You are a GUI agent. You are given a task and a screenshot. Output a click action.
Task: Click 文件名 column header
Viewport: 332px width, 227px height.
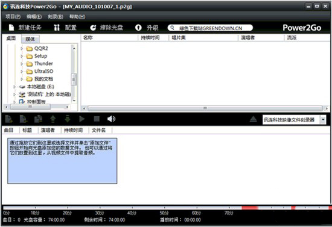coord(100,130)
